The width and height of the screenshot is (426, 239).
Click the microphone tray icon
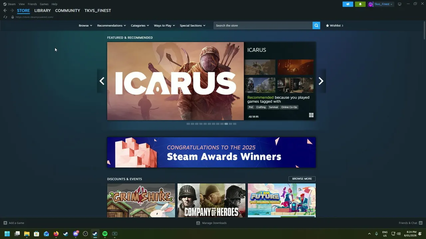376,234
